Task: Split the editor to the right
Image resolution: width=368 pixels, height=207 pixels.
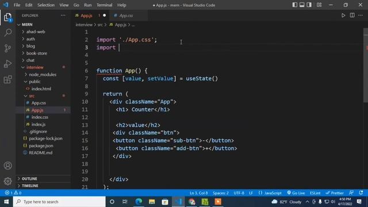Action: coord(352,16)
